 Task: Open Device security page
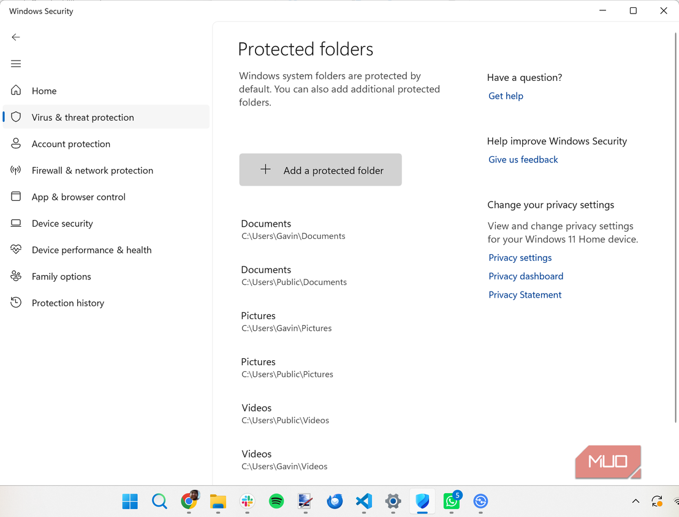coord(106,224)
